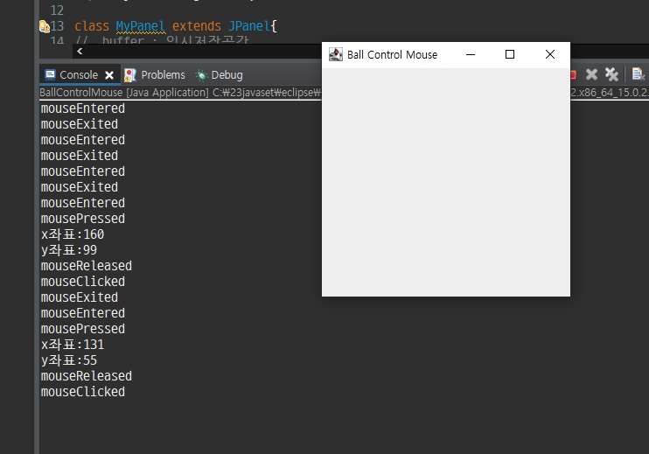Image resolution: width=649 pixels, height=454 pixels.
Task: Click the Remove Launch single gray X icon
Action: pyautogui.click(x=591, y=74)
